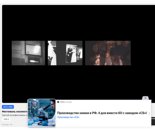Select the wedding couple film frame
This screenshot has width=155, height=130.
[x=65, y=53]
